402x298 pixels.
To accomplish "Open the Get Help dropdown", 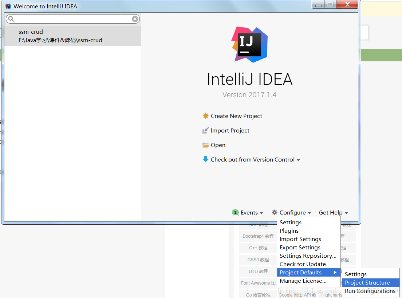I will [x=333, y=213].
